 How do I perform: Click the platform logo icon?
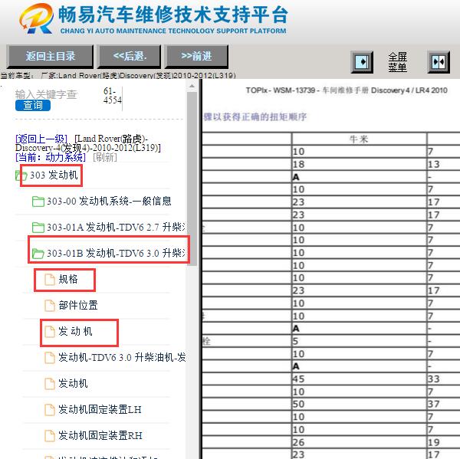click(37, 18)
